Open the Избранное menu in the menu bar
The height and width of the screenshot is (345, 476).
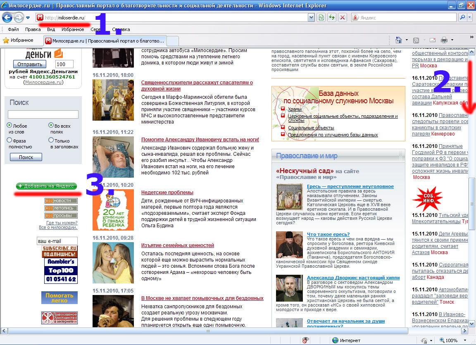click(73, 29)
